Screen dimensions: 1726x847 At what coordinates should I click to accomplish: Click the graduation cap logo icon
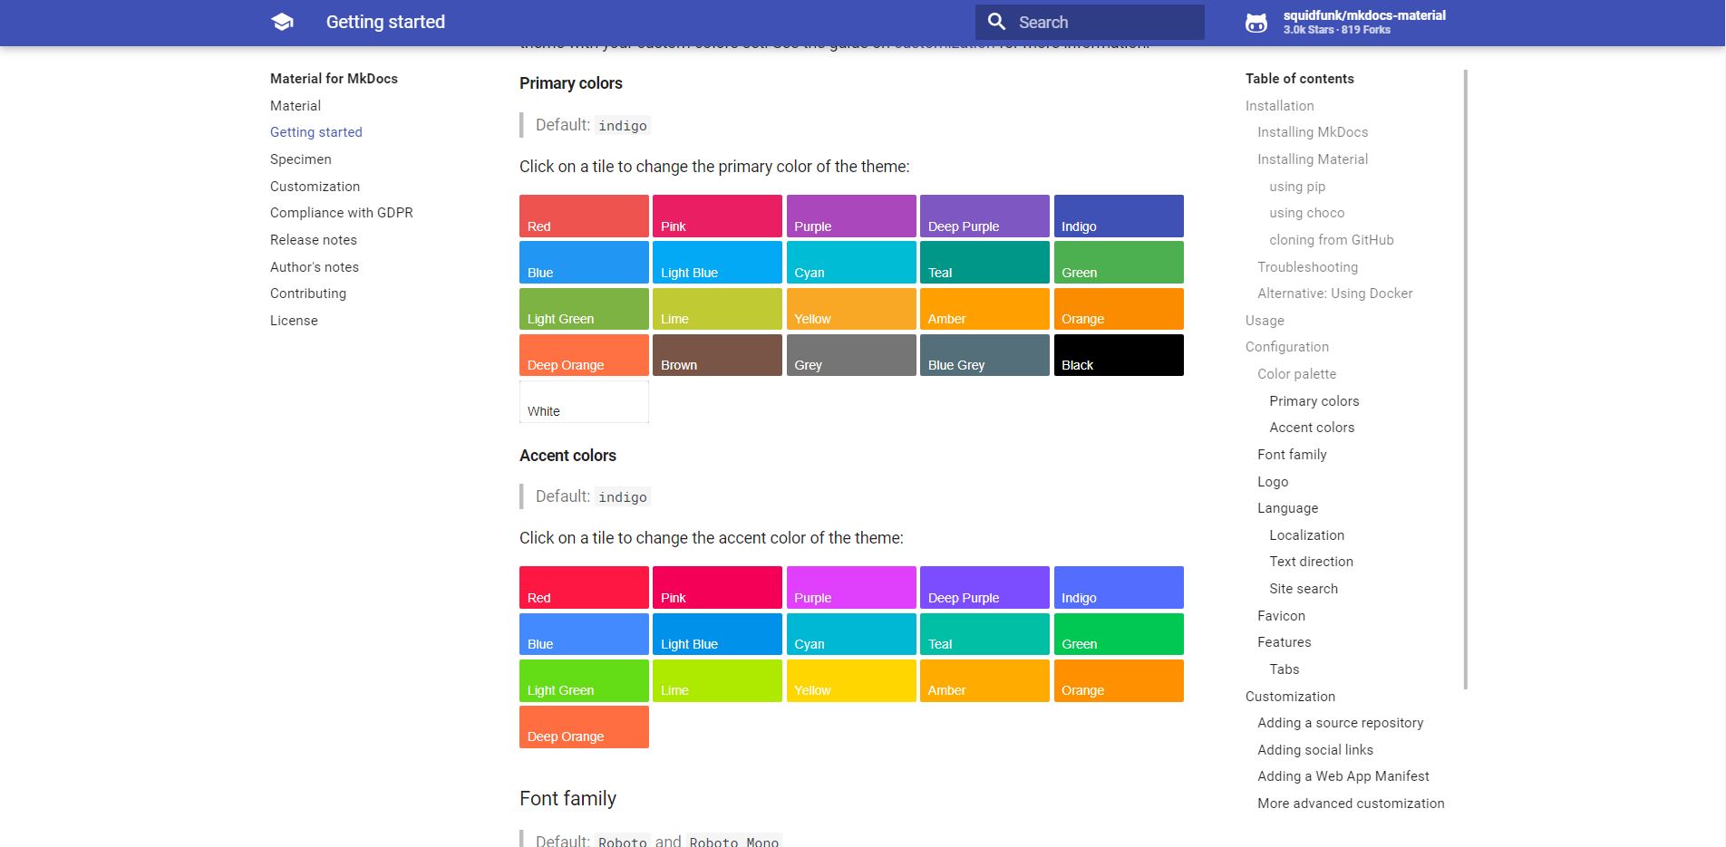click(x=282, y=23)
